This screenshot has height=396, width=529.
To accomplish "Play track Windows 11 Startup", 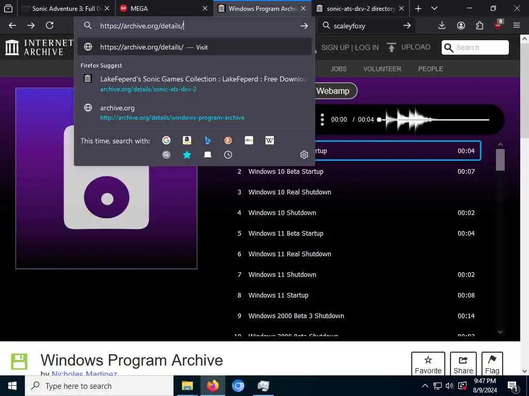I will [356, 295].
